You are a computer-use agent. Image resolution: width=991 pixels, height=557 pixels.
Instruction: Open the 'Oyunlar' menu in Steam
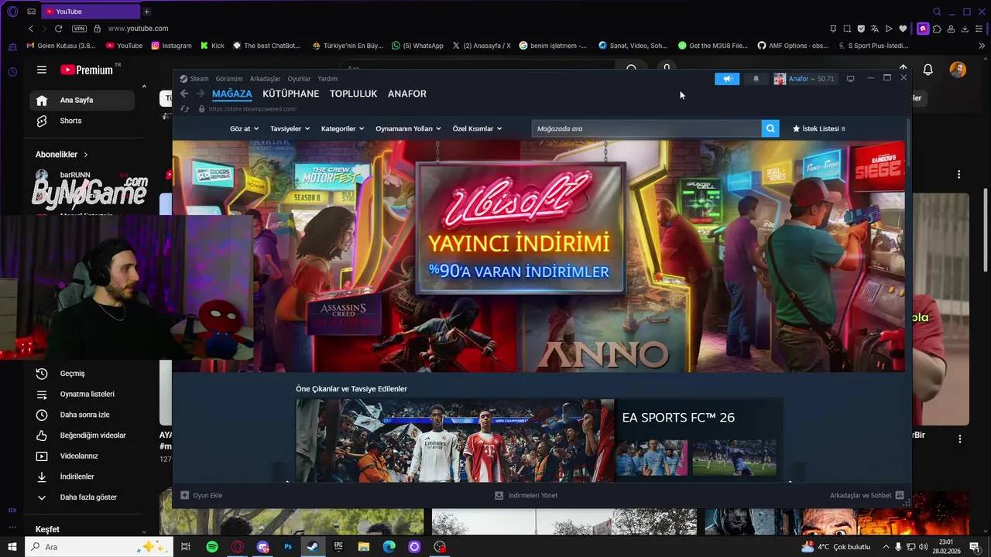tap(299, 79)
